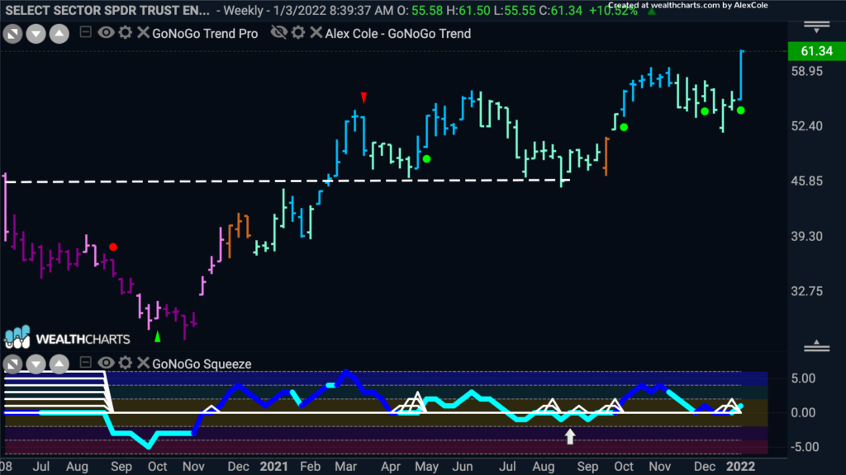Click the 58.95 price axis label
This screenshot has width=846, height=475.
[806, 71]
